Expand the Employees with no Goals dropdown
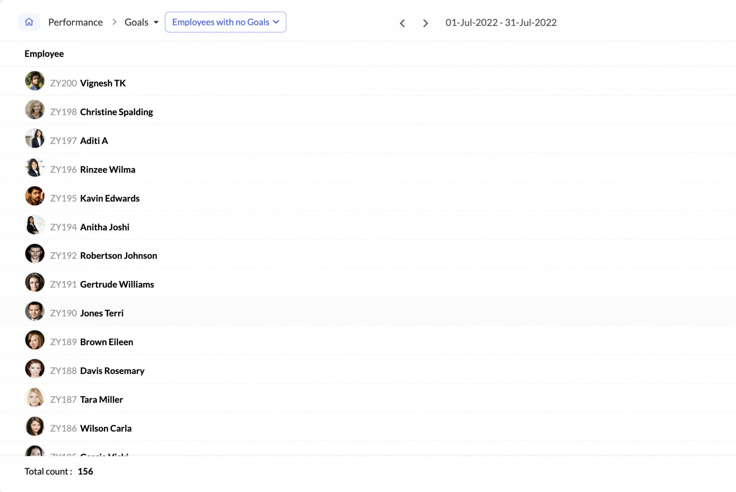Screen dimensions: 736x492 tap(225, 22)
